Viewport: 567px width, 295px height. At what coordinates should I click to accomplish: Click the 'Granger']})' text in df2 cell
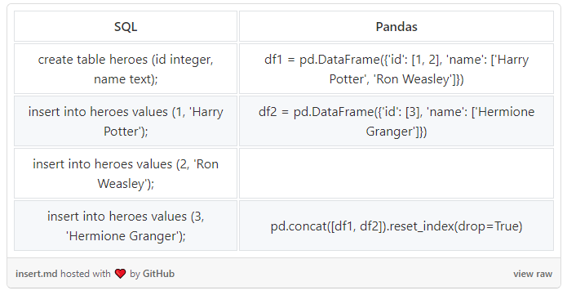click(396, 132)
